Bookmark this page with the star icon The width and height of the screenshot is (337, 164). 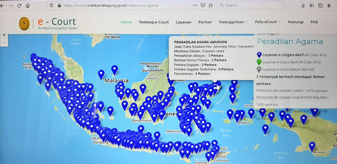click(x=210, y=5)
